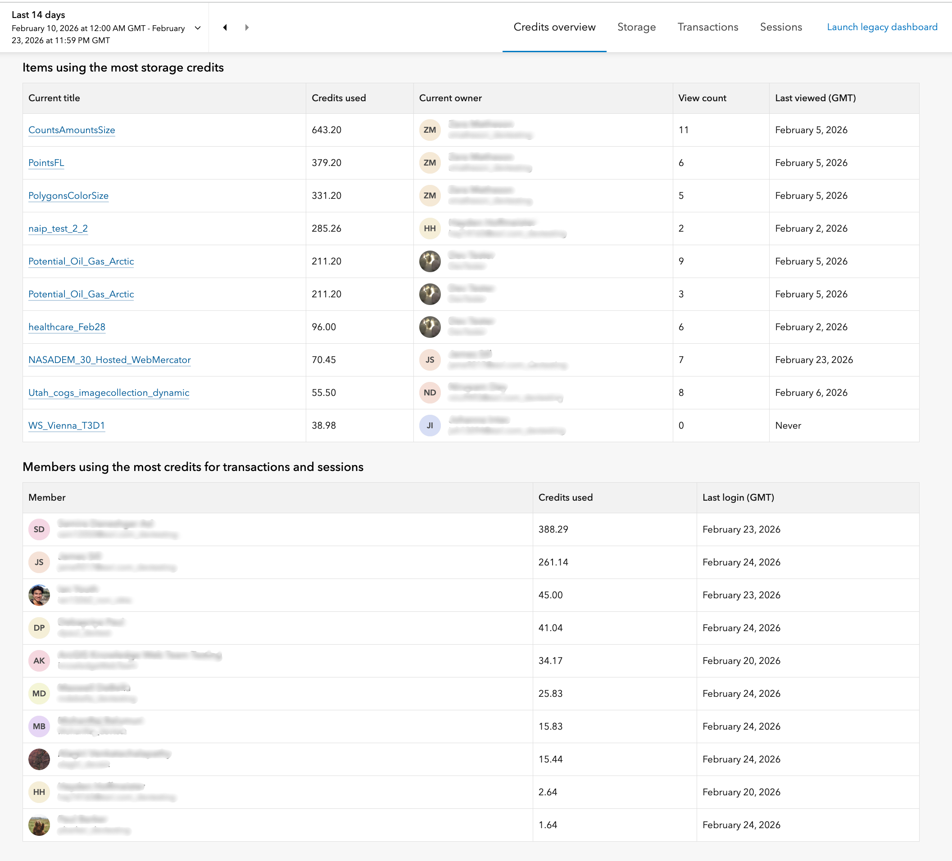Screen dimensions: 952x861
Task: Click the AK member avatar
Action: point(39,660)
